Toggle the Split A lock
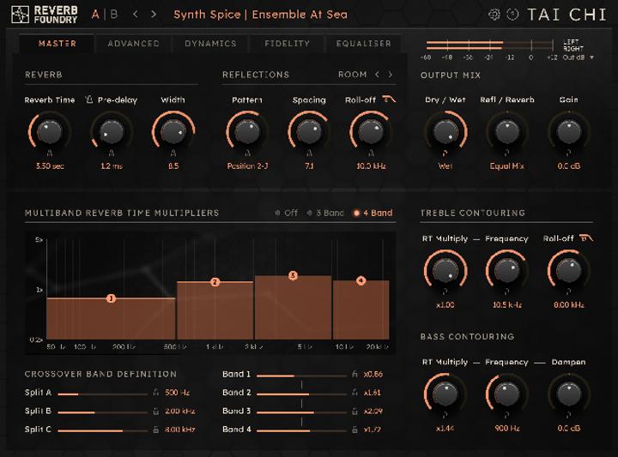The image size is (618, 457). pos(156,393)
